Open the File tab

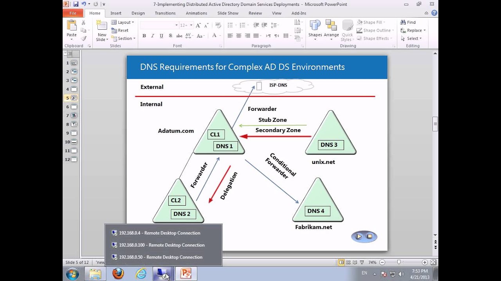pos(73,13)
